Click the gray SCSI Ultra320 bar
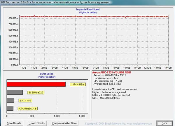175x126 pixels. (x=14, y=92)
